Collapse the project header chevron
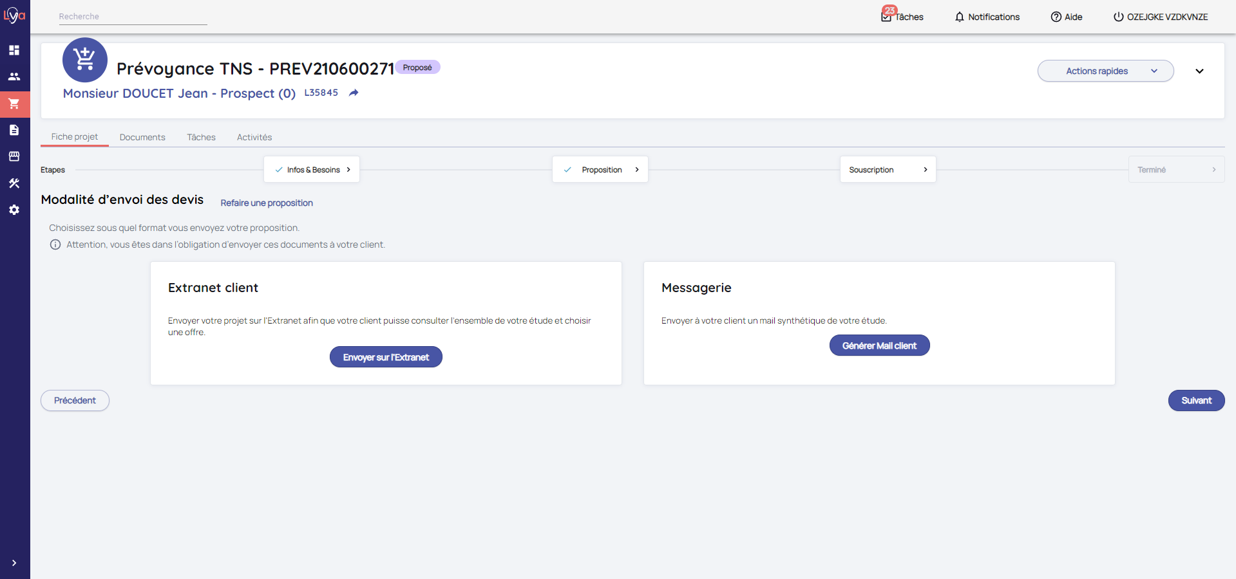This screenshot has width=1236, height=579. [1199, 71]
